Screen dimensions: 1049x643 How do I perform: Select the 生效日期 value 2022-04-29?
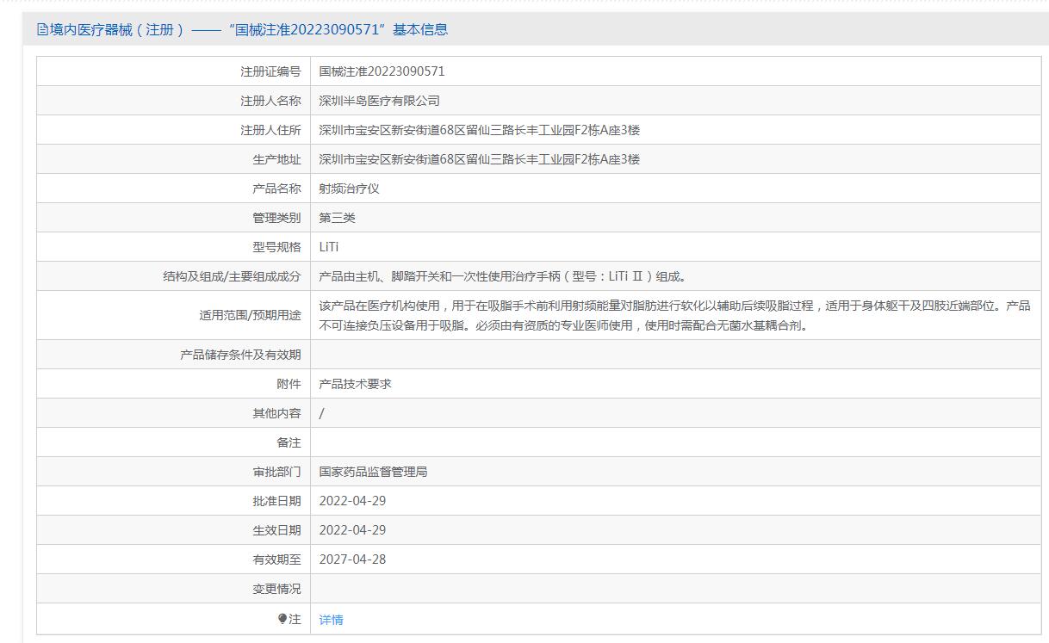pyautogui.click(x=352, y=530)
